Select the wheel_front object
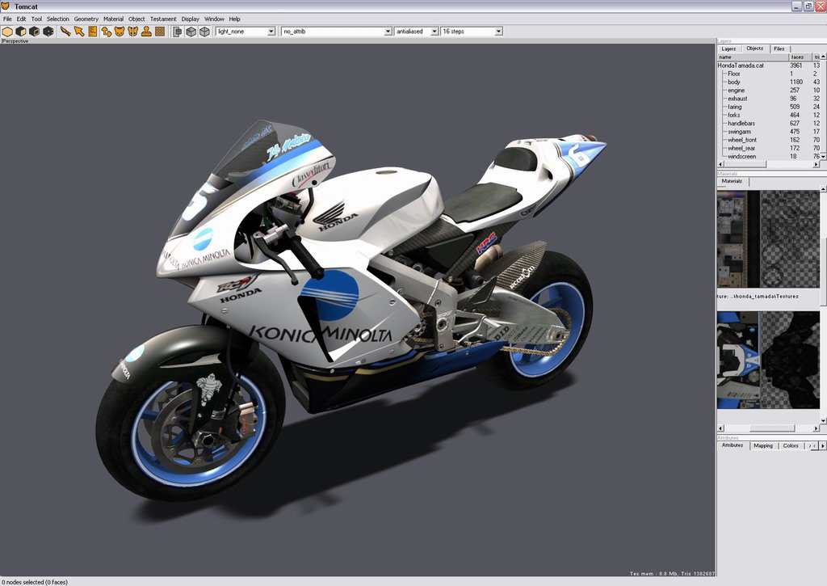The width and height of the screenshot is (827, 586). (x=742, y=140)
